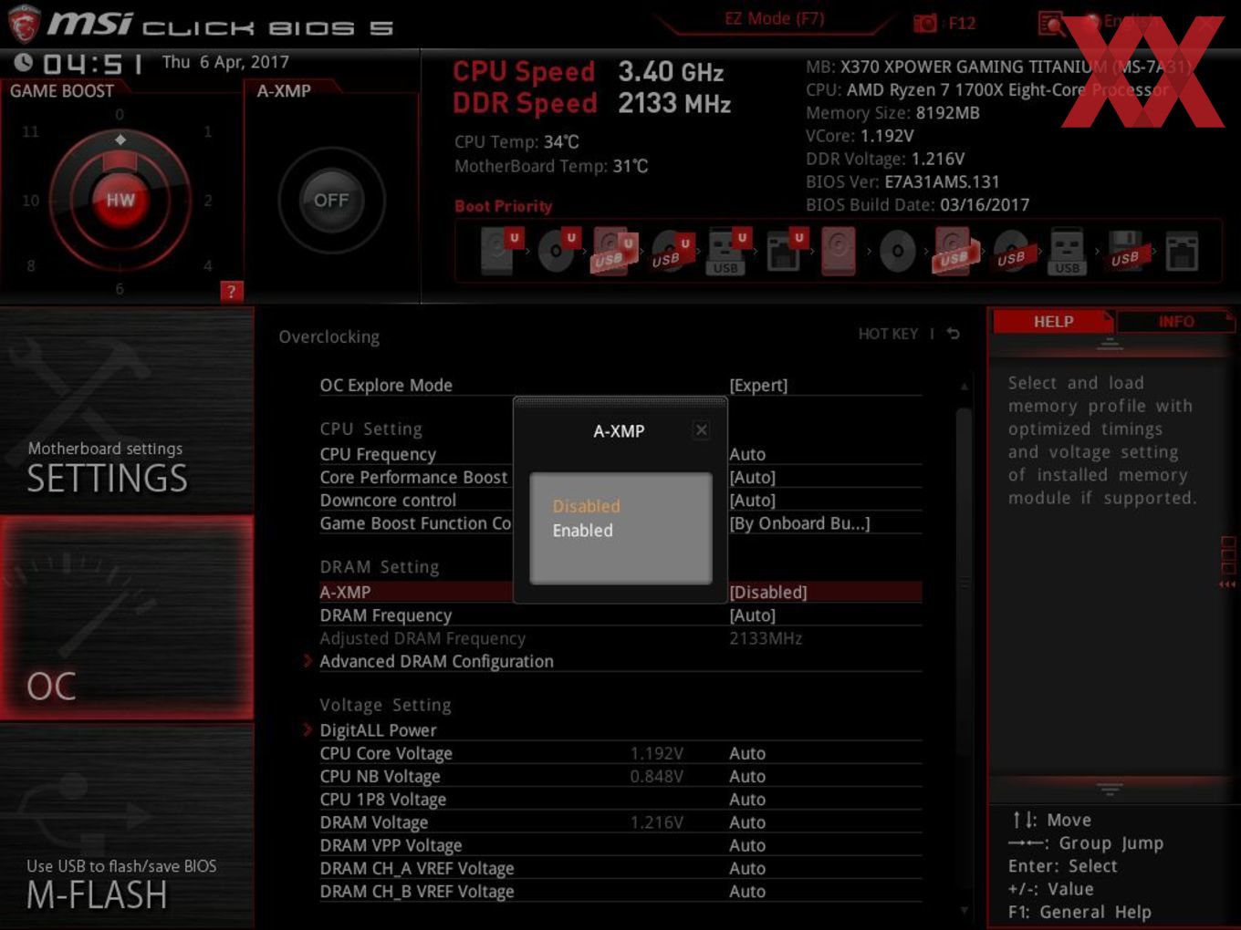Open the OC Explore Mode [Expert] value

(x=758, y=385)
